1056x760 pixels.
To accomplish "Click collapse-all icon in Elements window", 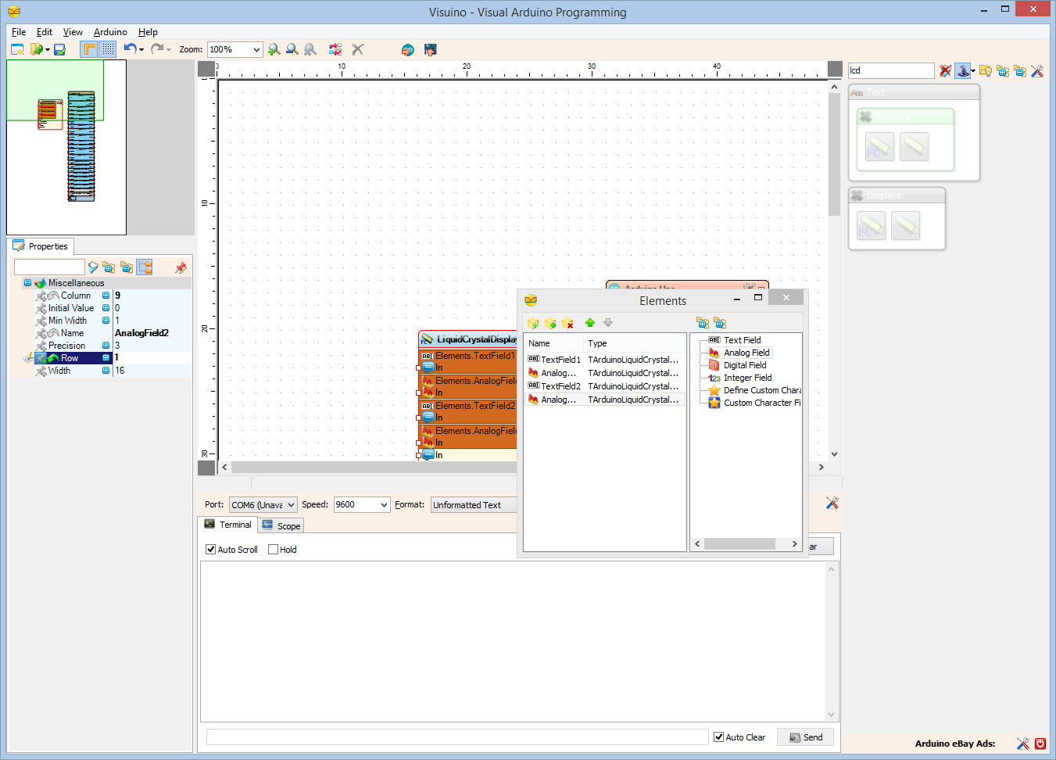I will 720,323.
